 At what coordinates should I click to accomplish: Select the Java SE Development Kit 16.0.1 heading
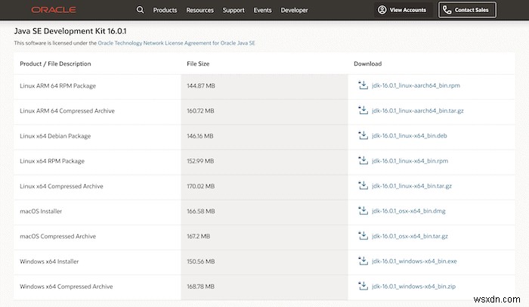point(70,31)
